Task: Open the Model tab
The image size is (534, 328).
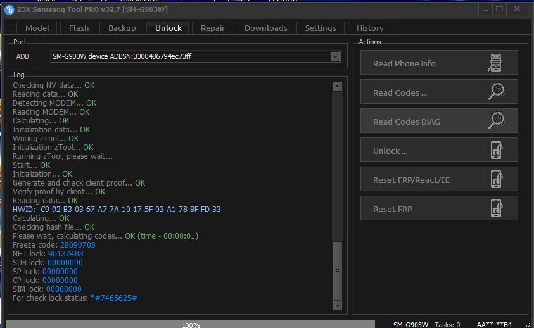Action: coord(37,28)
